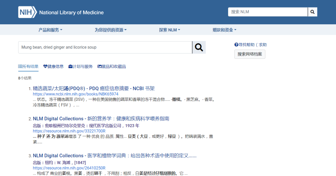Screen dimensions: 336x176
Task: Expand the 为您提供的资源 dropdown menu
Action: (110, 30)
